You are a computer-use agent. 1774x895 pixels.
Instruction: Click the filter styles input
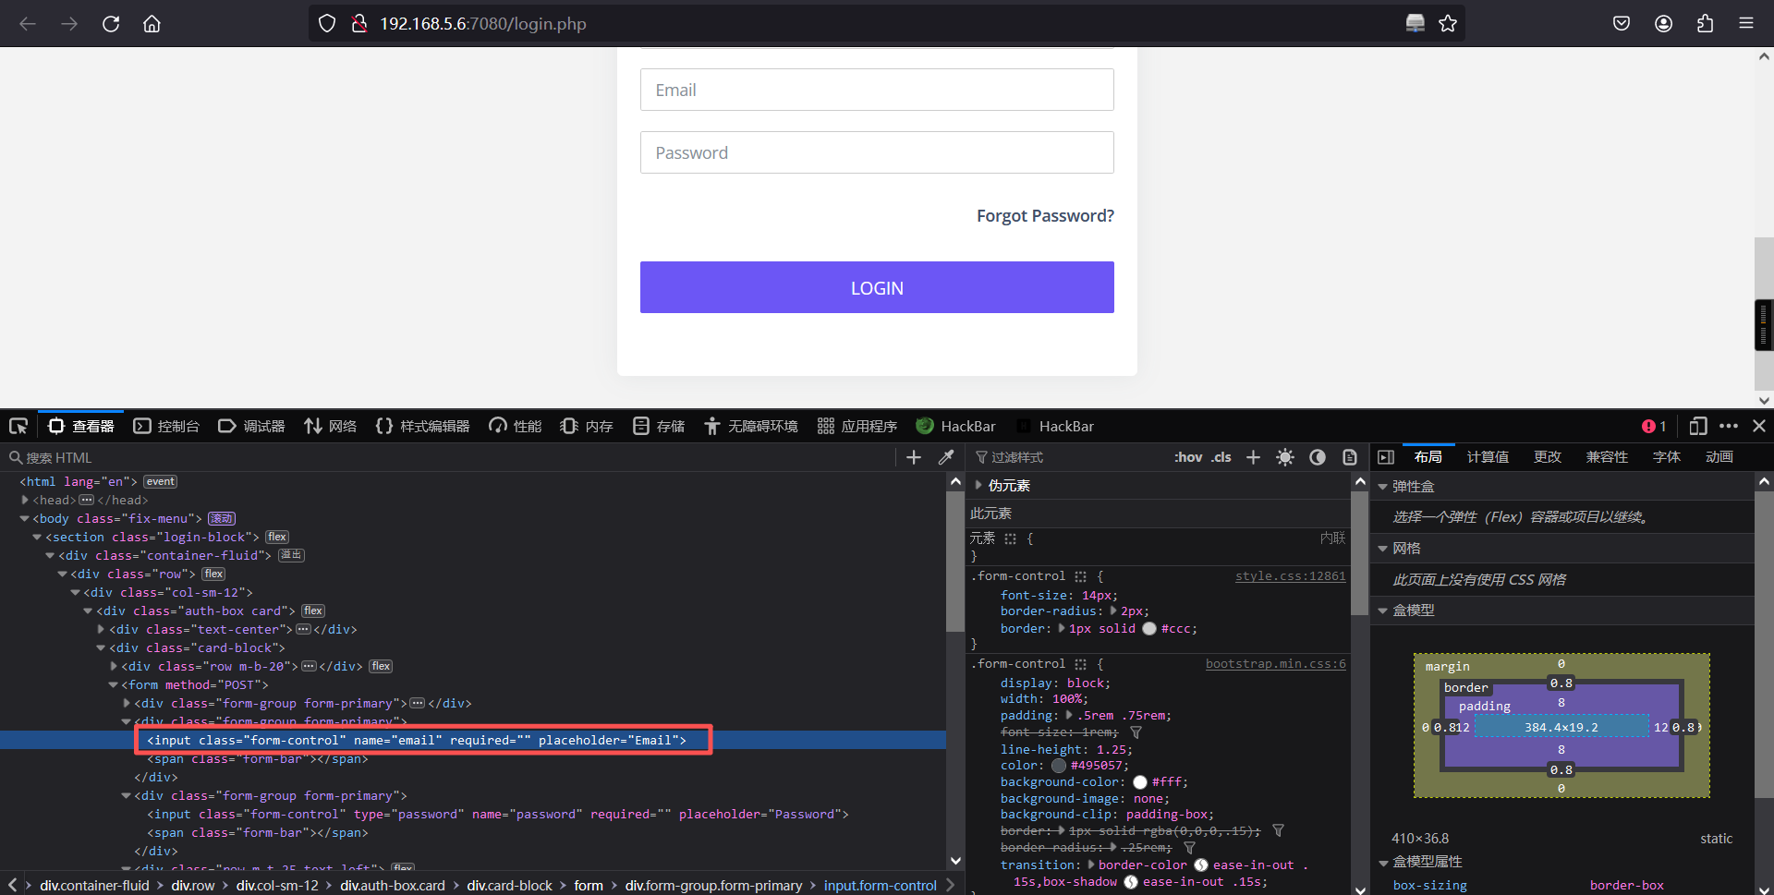[1067, 457]
